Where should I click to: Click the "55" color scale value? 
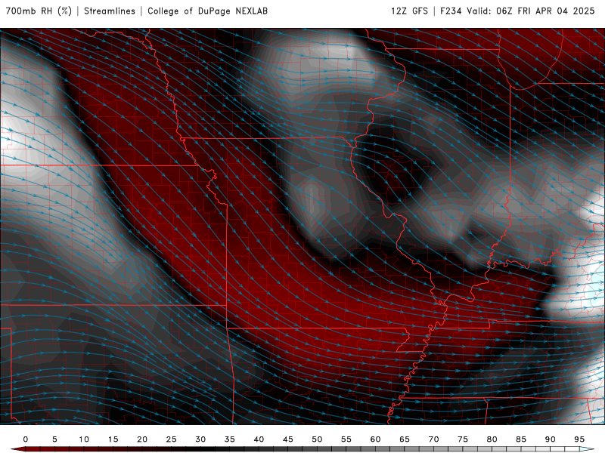(346, 439)
